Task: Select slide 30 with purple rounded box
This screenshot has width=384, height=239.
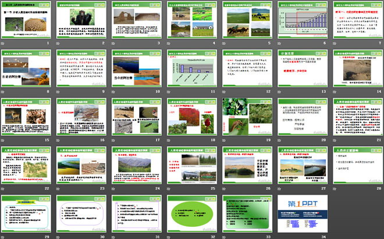Action: click(81, 214)
